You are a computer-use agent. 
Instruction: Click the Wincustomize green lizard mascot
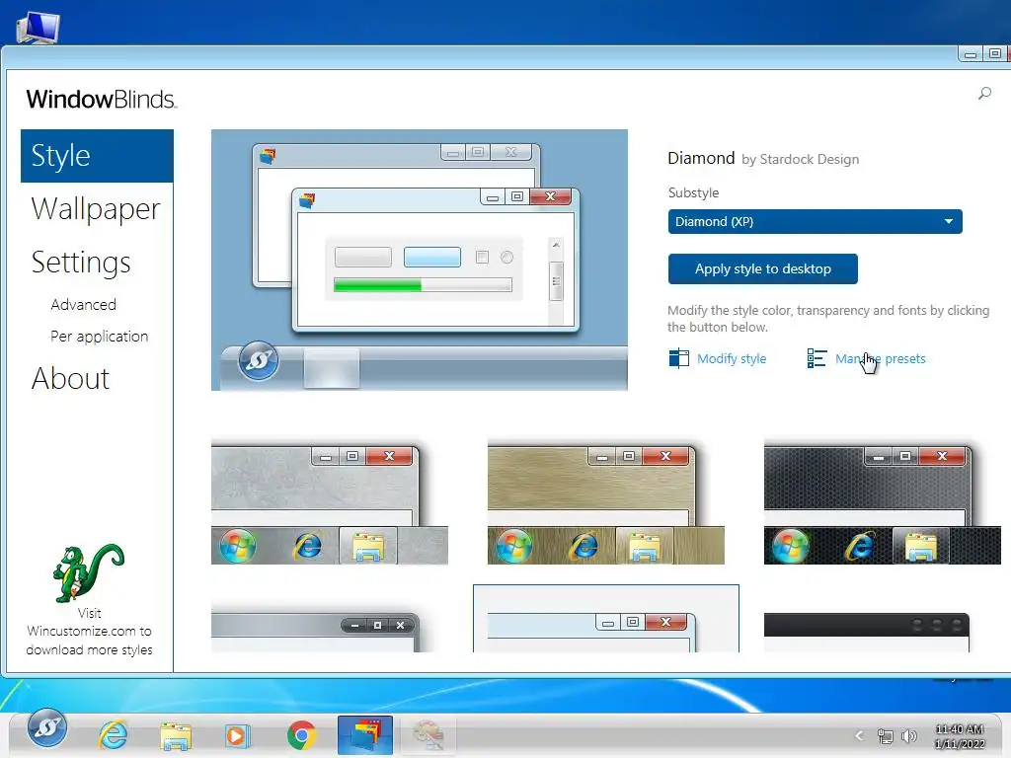point(88,572)
